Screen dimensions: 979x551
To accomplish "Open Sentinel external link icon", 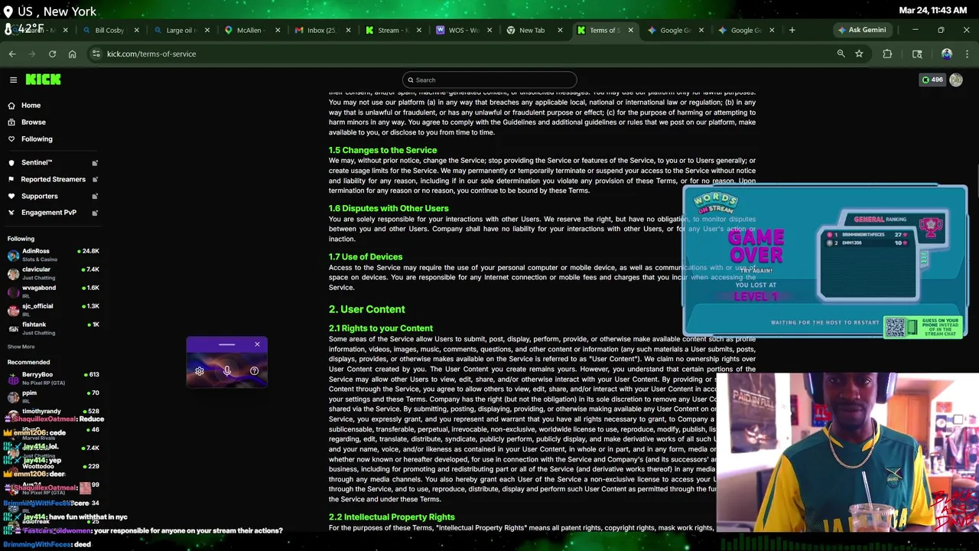I will click(95, 163).
